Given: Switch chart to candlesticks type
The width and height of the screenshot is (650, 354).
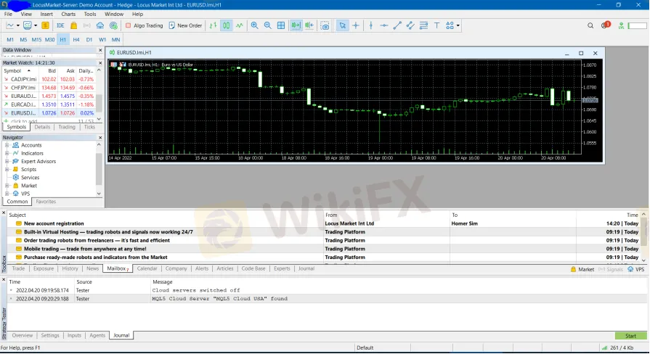Looking at the screenshot, I should (x=227, y=25).
